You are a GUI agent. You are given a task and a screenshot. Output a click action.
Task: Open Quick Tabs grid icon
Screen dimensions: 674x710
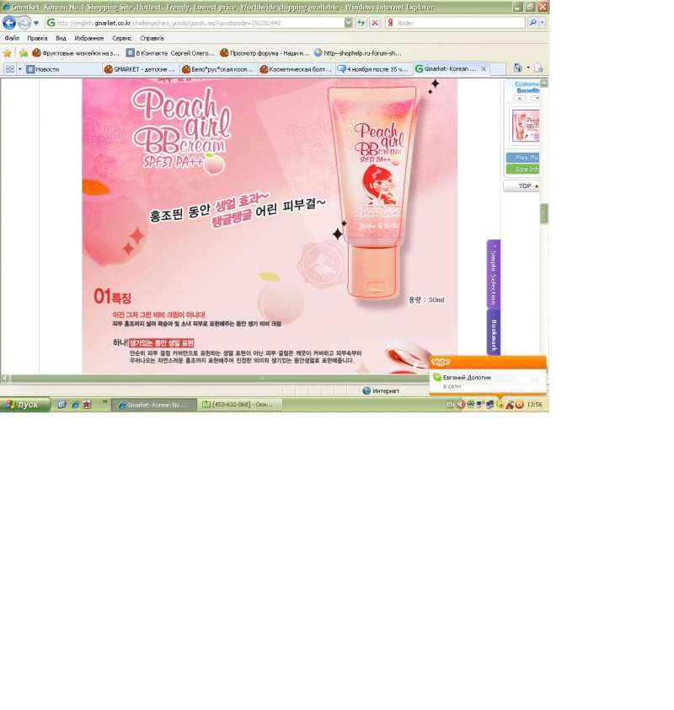coord(10,69)
